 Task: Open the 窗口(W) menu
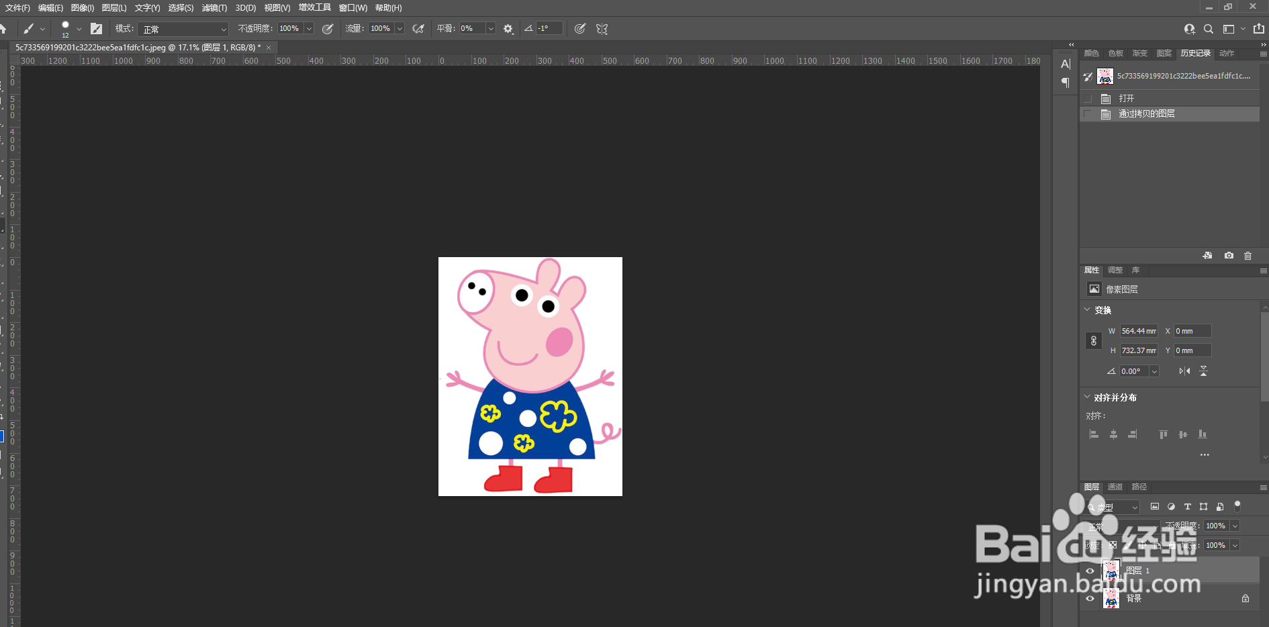click(353, 8)
